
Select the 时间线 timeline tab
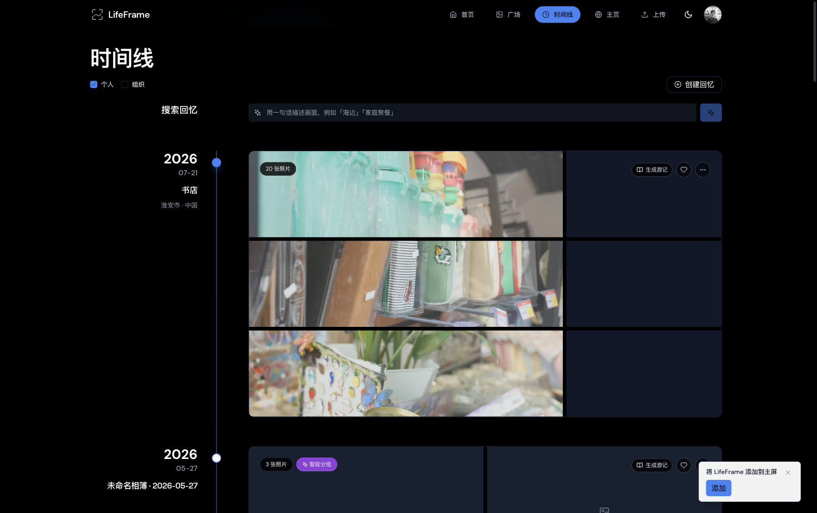557,15
